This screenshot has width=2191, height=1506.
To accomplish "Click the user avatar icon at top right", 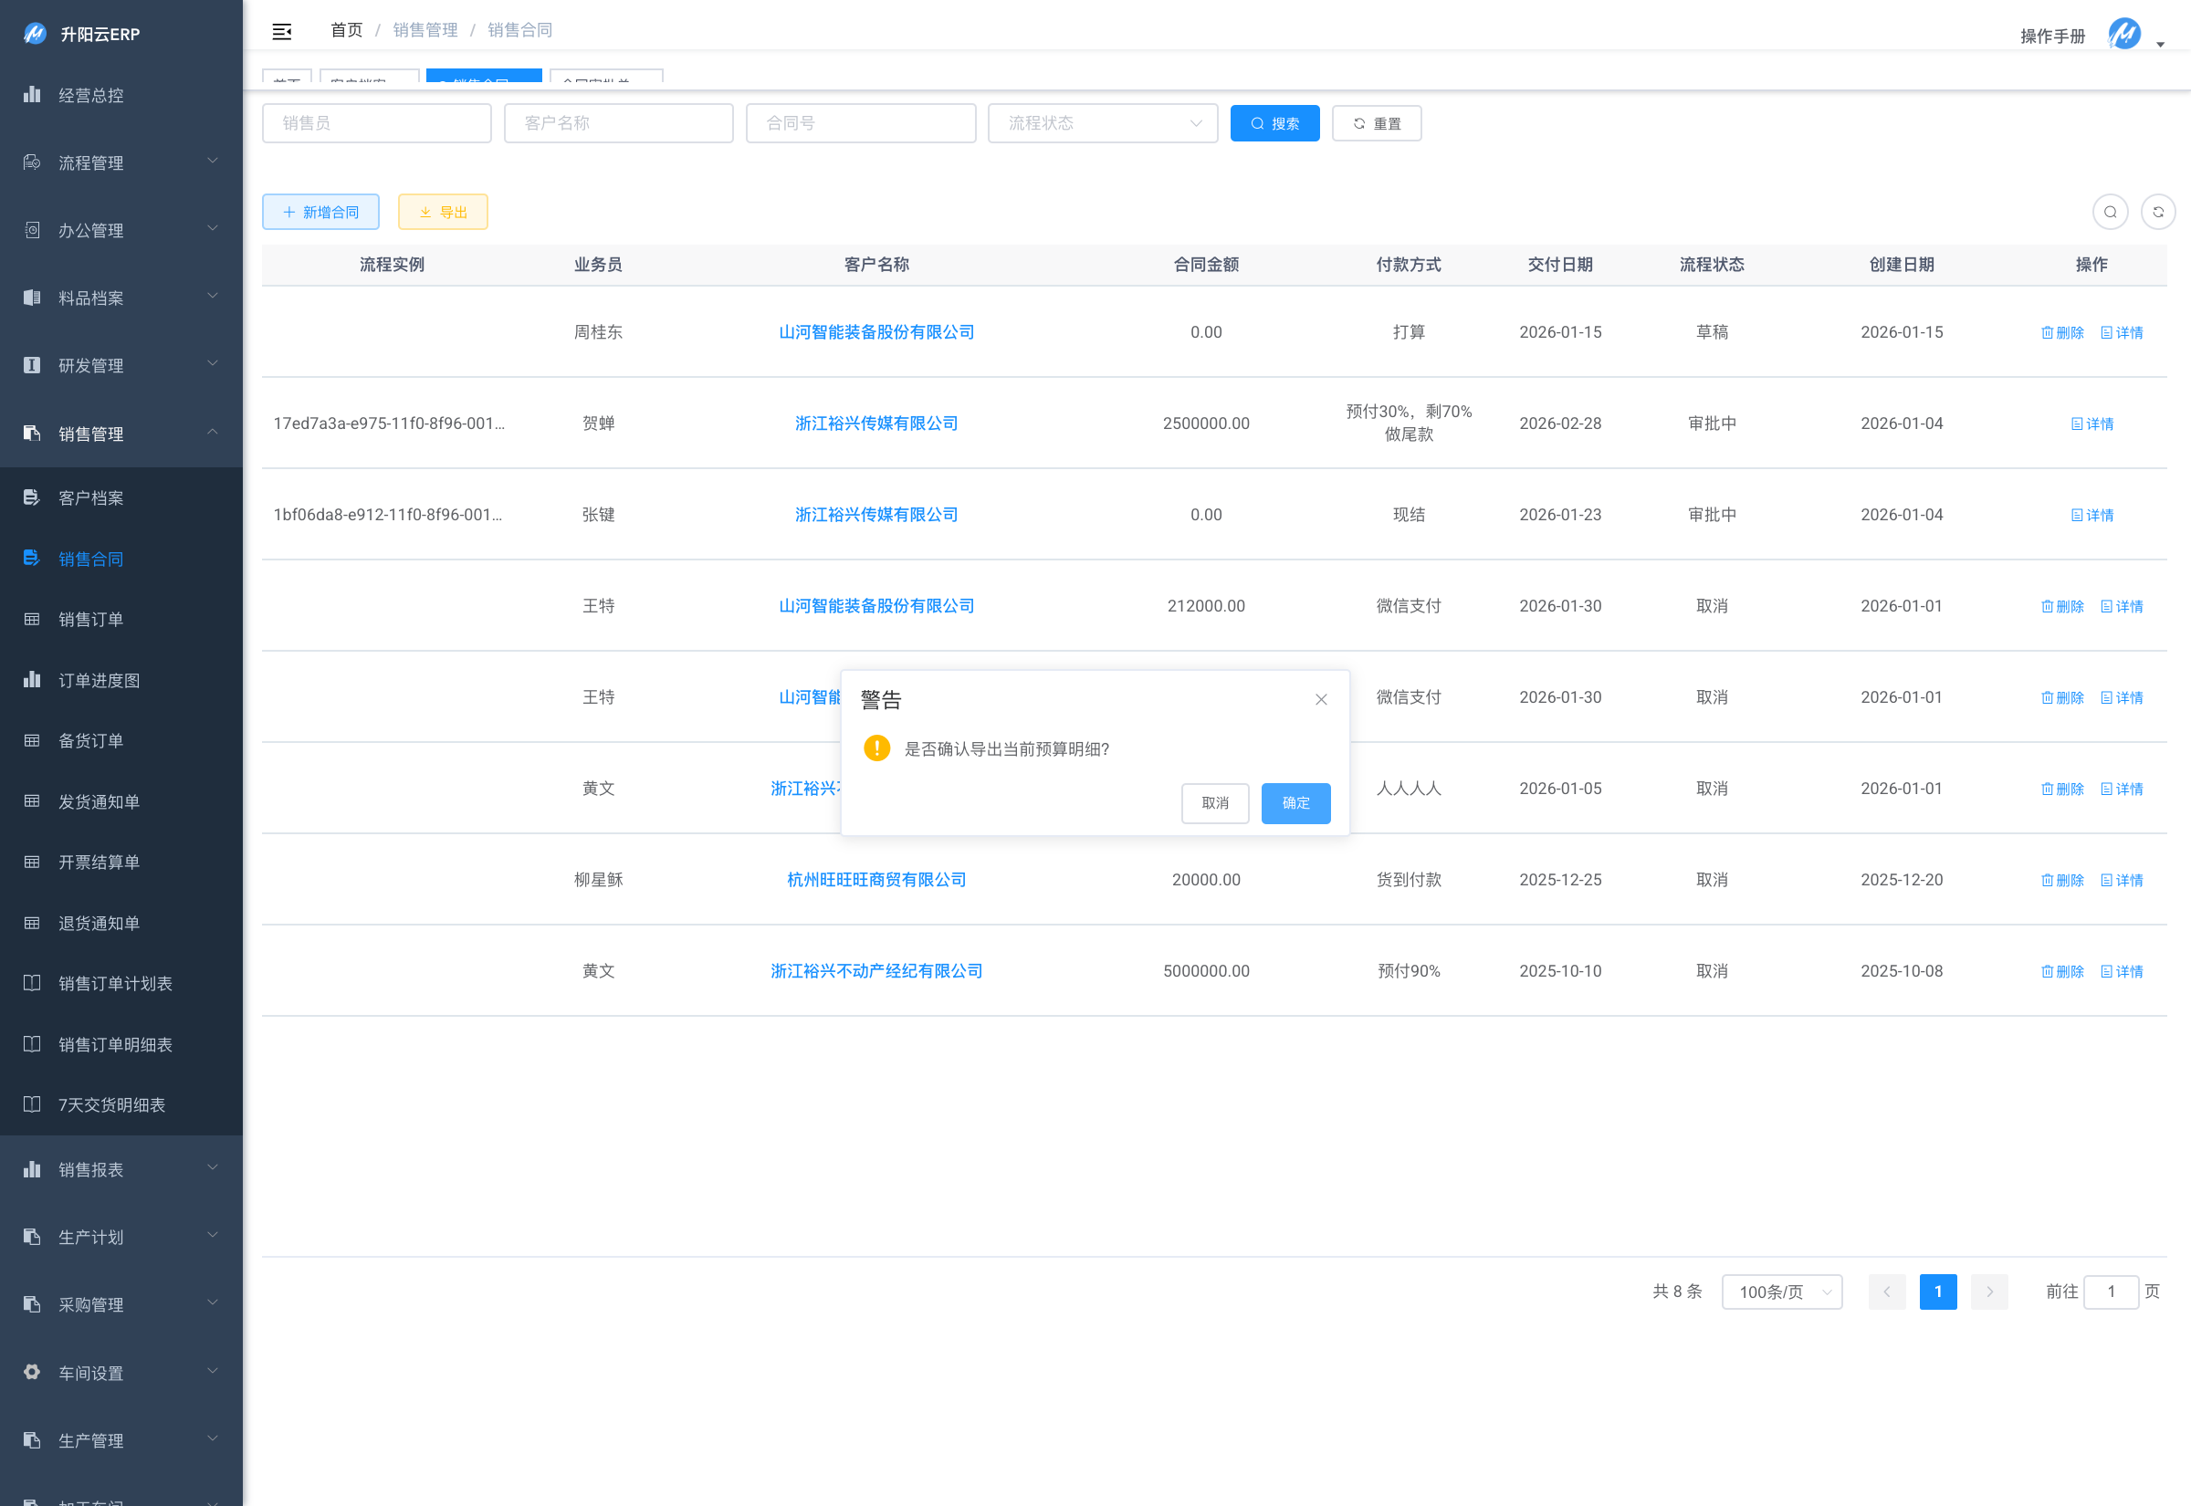I will pos(2124,35).
